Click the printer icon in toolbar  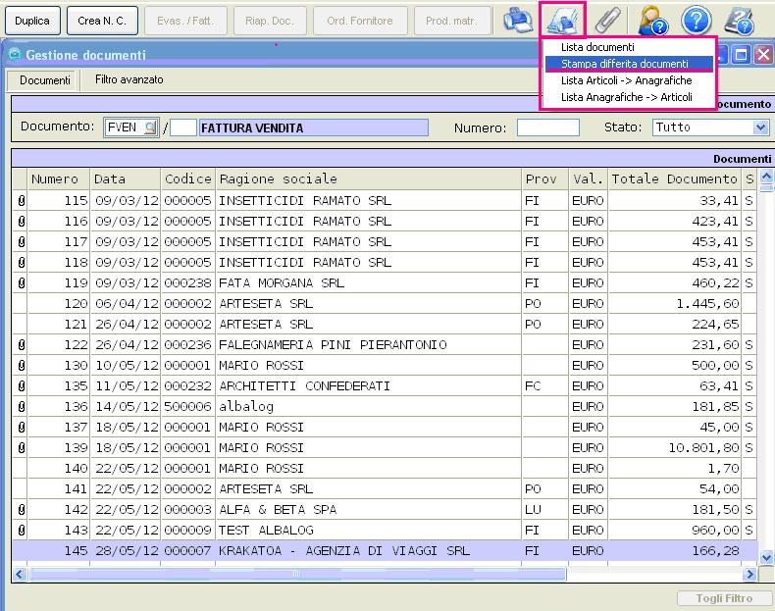coord(518,21)
